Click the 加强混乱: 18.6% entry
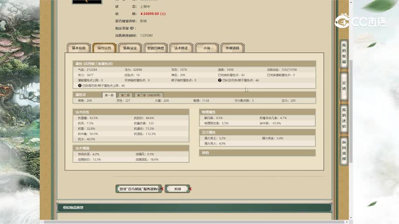The image size is (399, 224). point(147,160)
